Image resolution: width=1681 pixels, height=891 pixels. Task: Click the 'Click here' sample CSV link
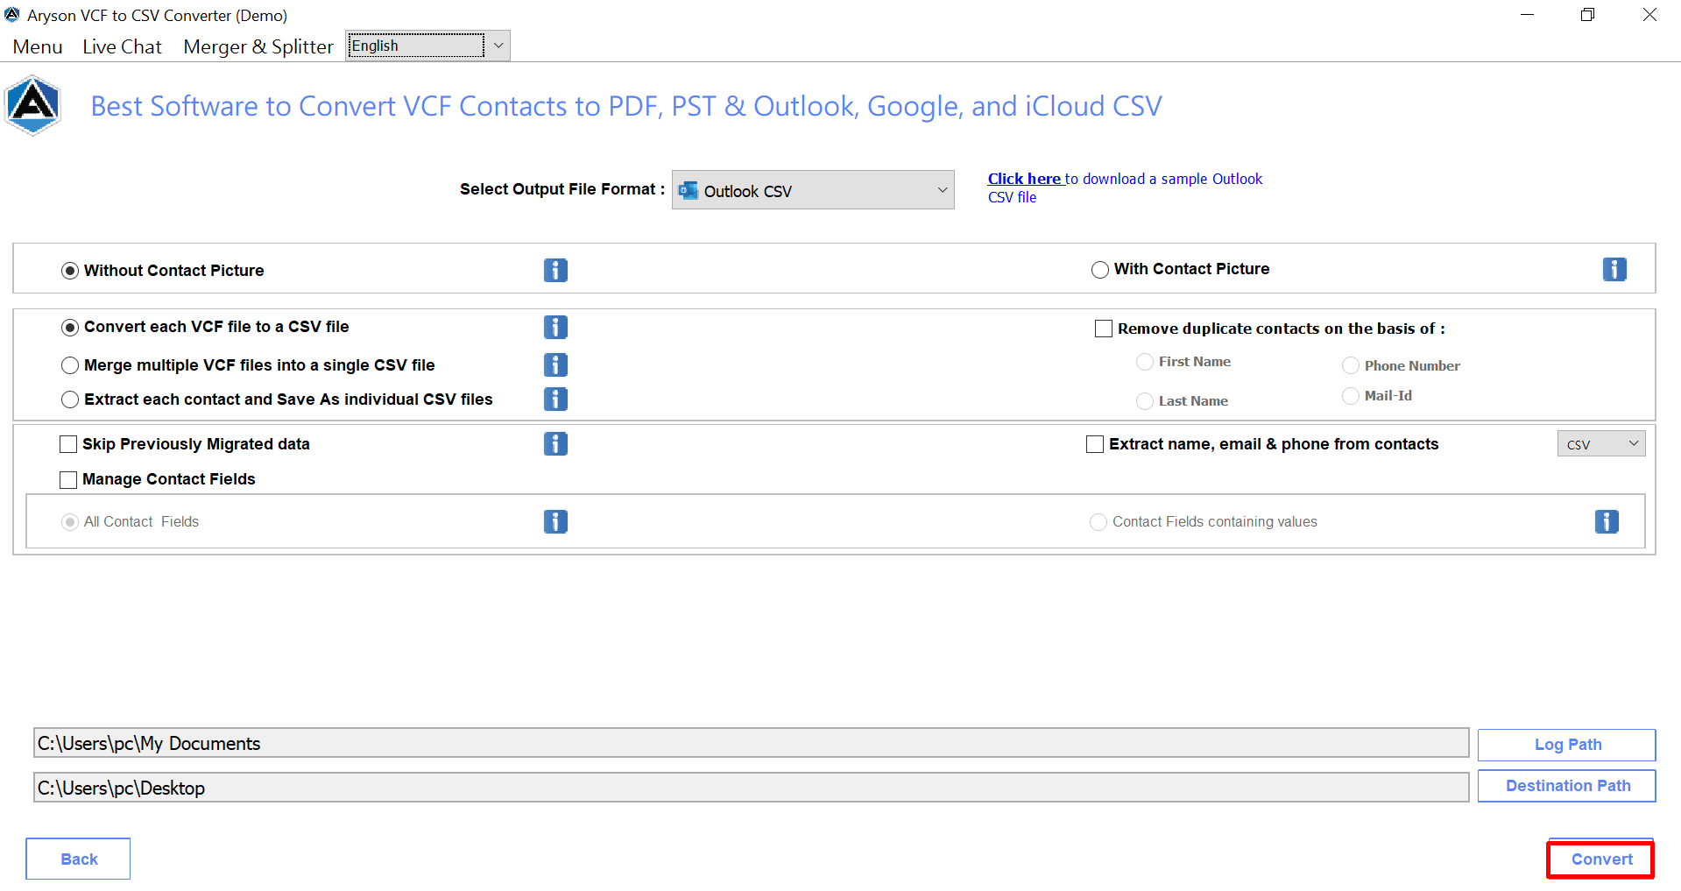coord(1024,179)
